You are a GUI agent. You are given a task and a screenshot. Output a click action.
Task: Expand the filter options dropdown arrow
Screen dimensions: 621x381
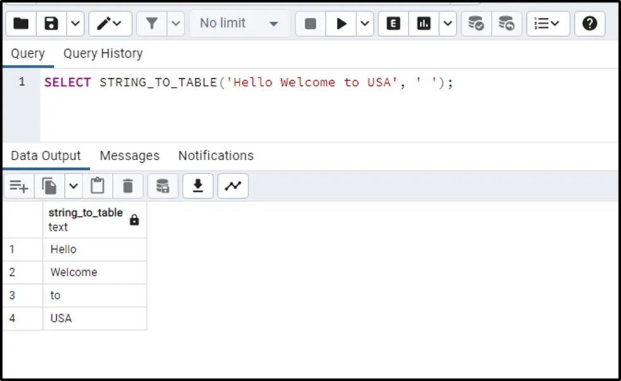click(176, 23)
